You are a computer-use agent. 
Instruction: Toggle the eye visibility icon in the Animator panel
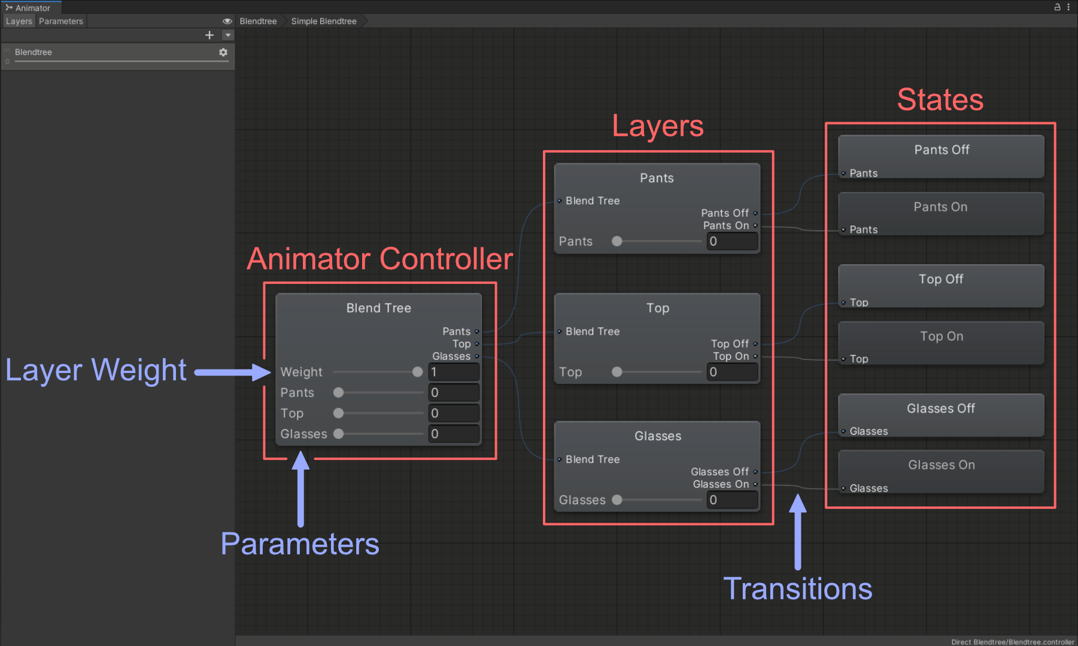pos(227,21)
